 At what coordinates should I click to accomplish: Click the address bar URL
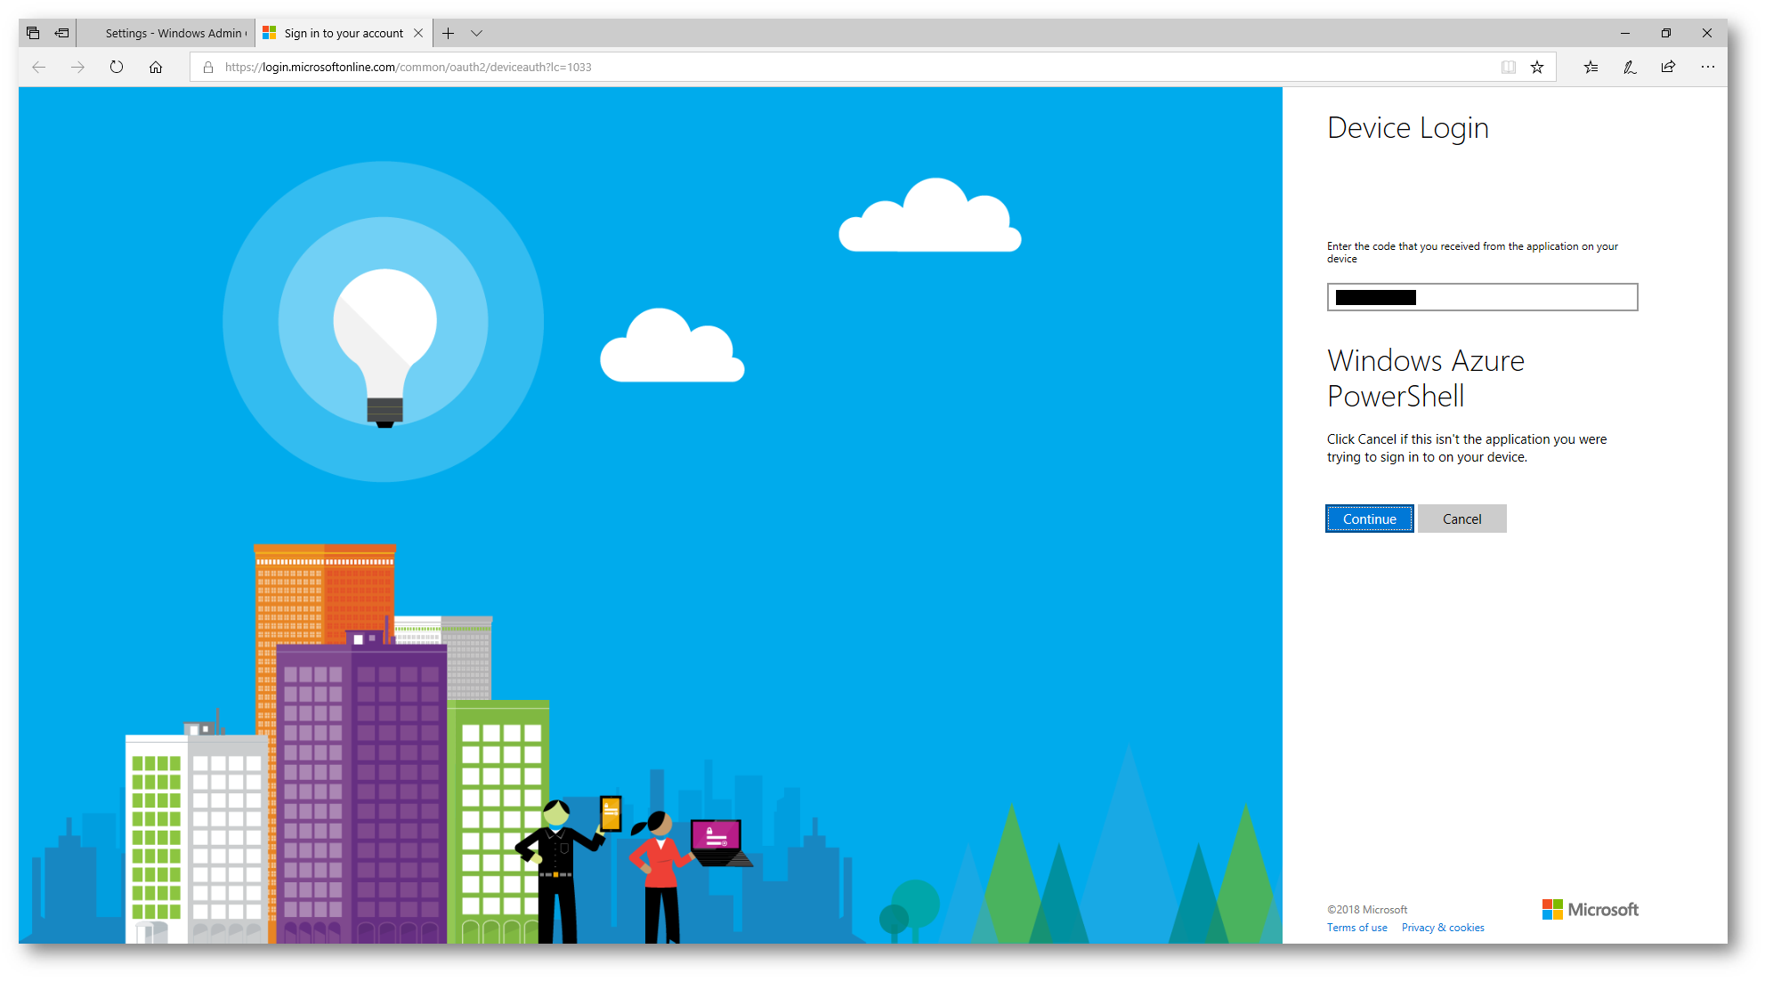(x=408, y=67)
